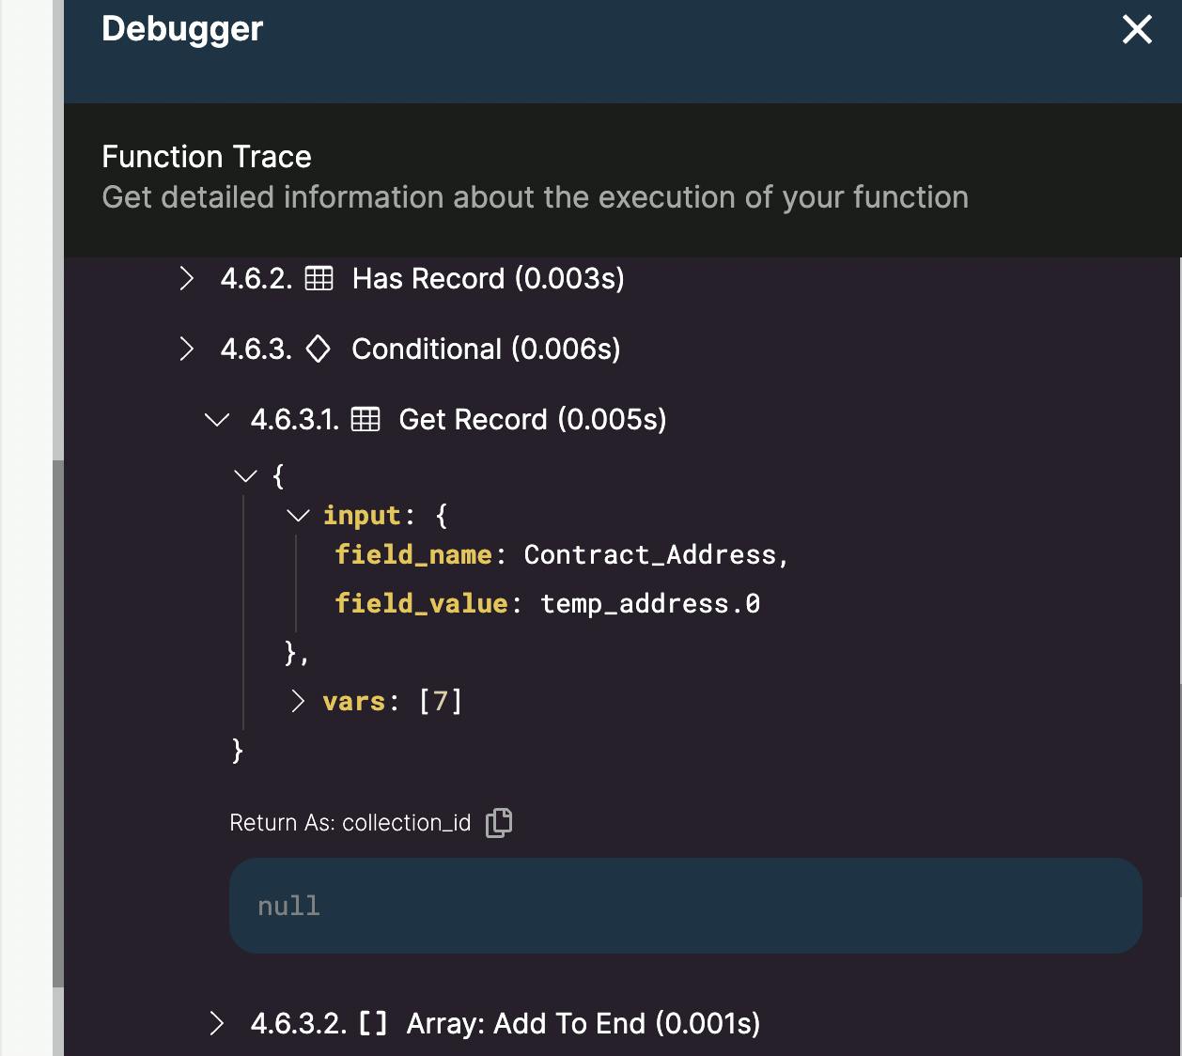The image size is (1182, 1056).
Task: Collapse the 4.6.3.1 Get Record step
Action: [217, 420]
